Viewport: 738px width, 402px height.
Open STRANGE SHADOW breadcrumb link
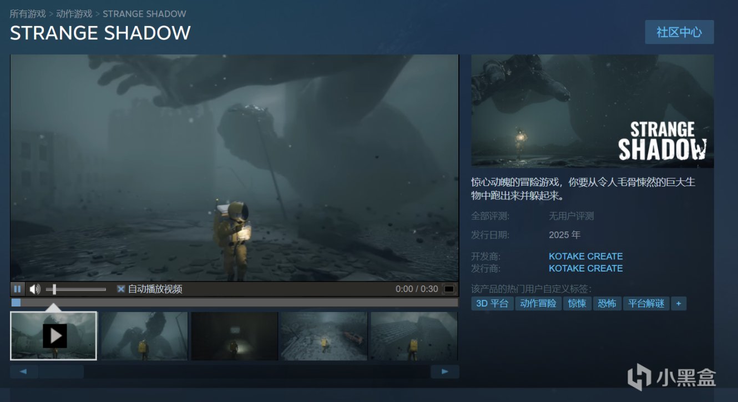[144, 13]
